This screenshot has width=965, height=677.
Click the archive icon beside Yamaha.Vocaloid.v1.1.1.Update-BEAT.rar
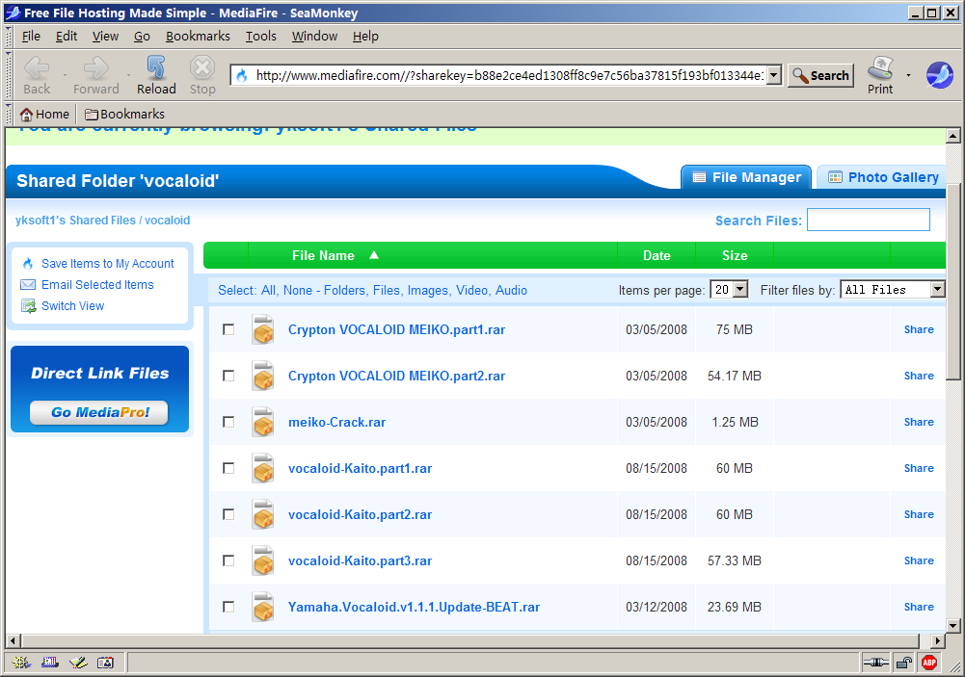pos(263,607)
